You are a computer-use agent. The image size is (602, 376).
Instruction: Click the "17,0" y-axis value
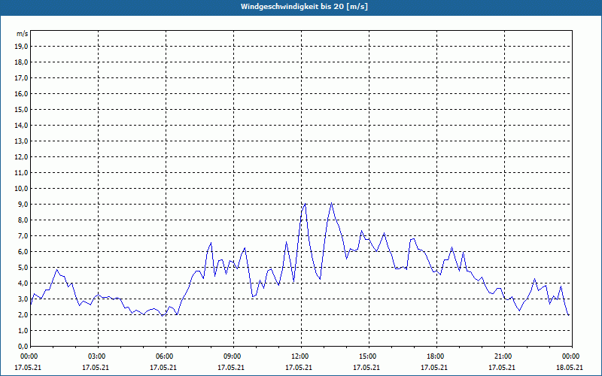pos(21,78)
